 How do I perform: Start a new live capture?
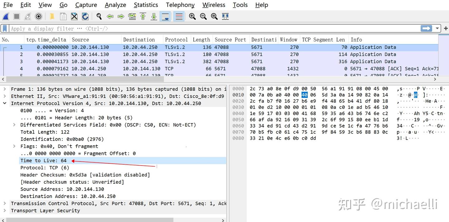[6, 16]
